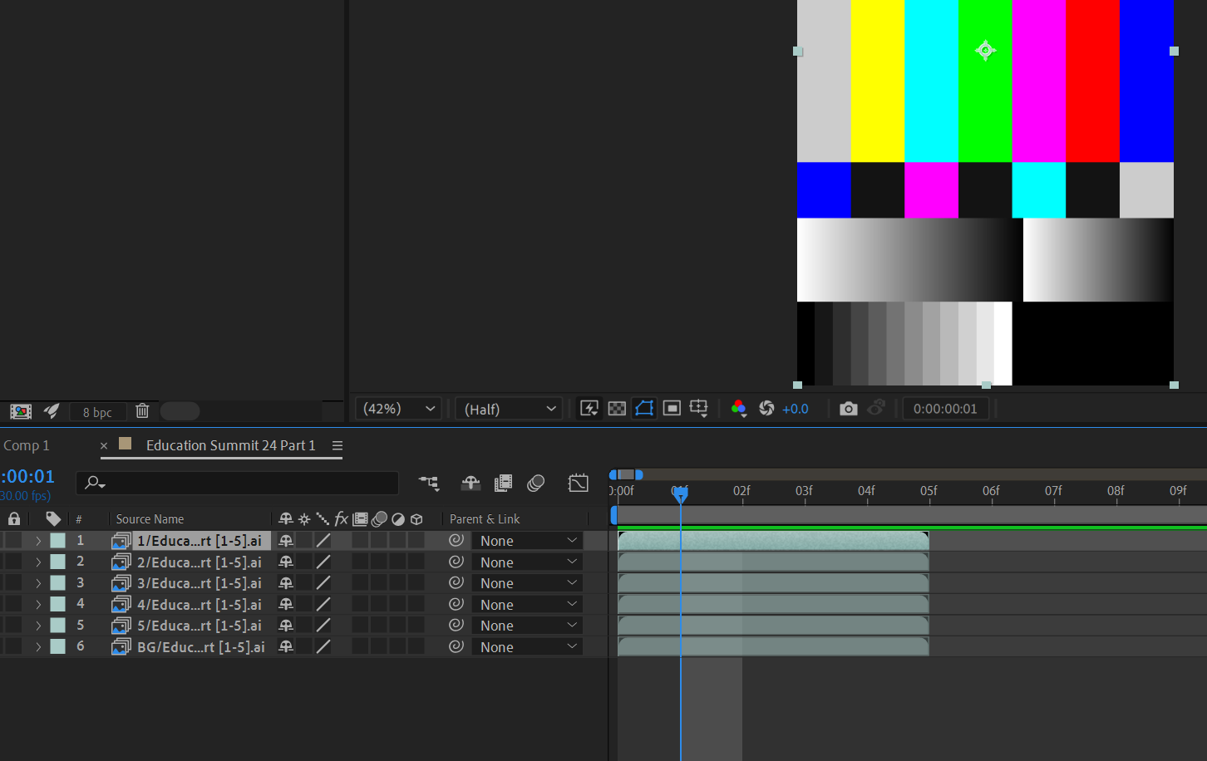Open the magnification ratio dropdown showing 42%
The height and width of the screenshot is (761, 1207).
[x=398, y=408]
